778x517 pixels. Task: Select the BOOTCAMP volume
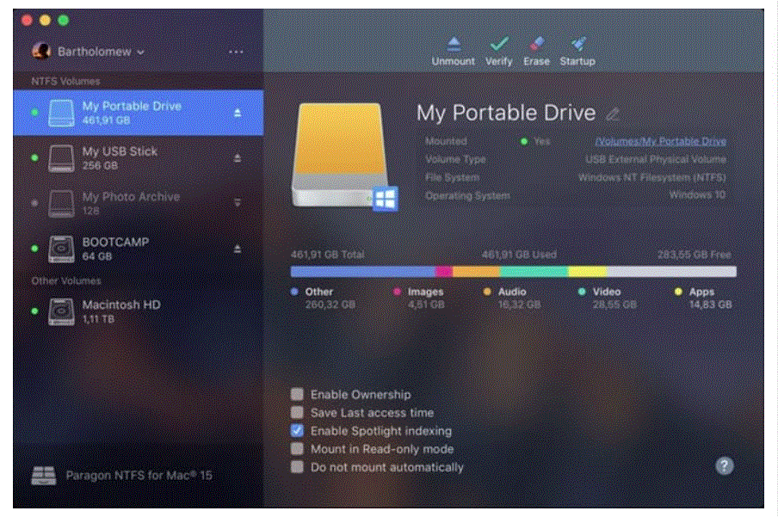point(139,249)
